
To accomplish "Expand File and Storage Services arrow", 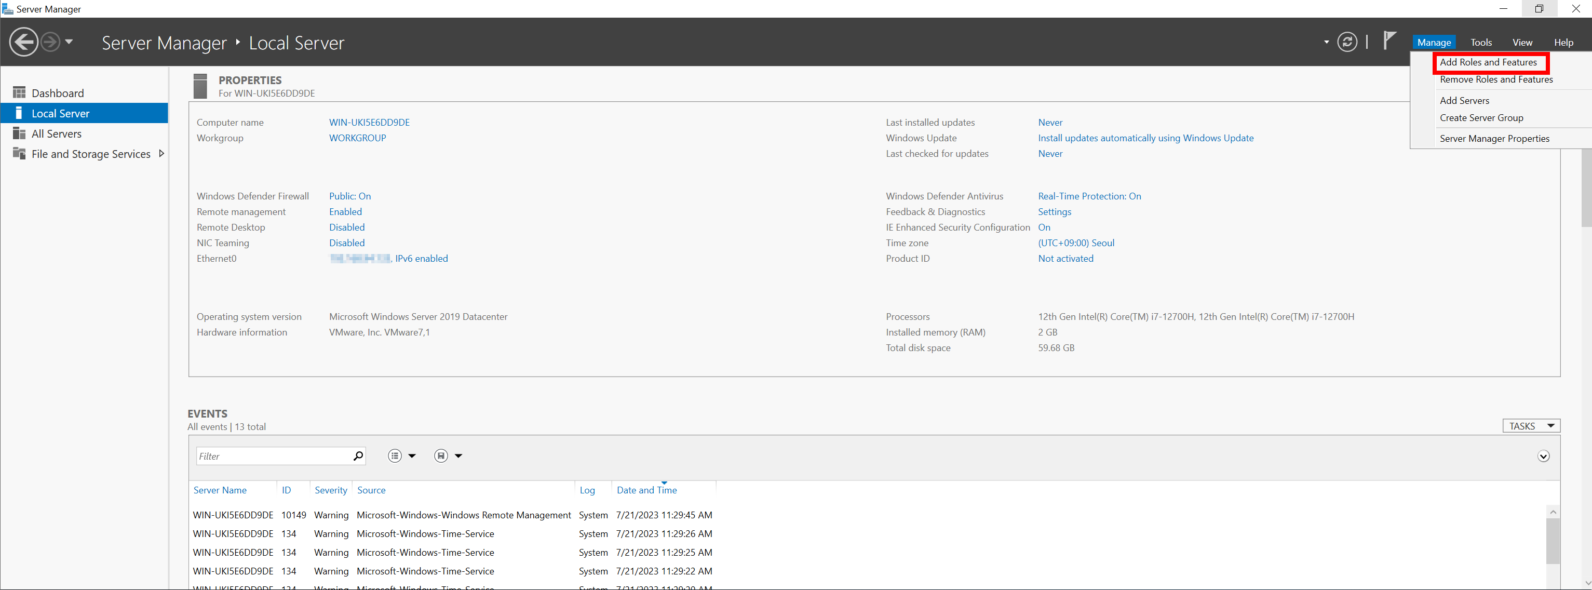I will pyautogui.click(x=161, y=154).
